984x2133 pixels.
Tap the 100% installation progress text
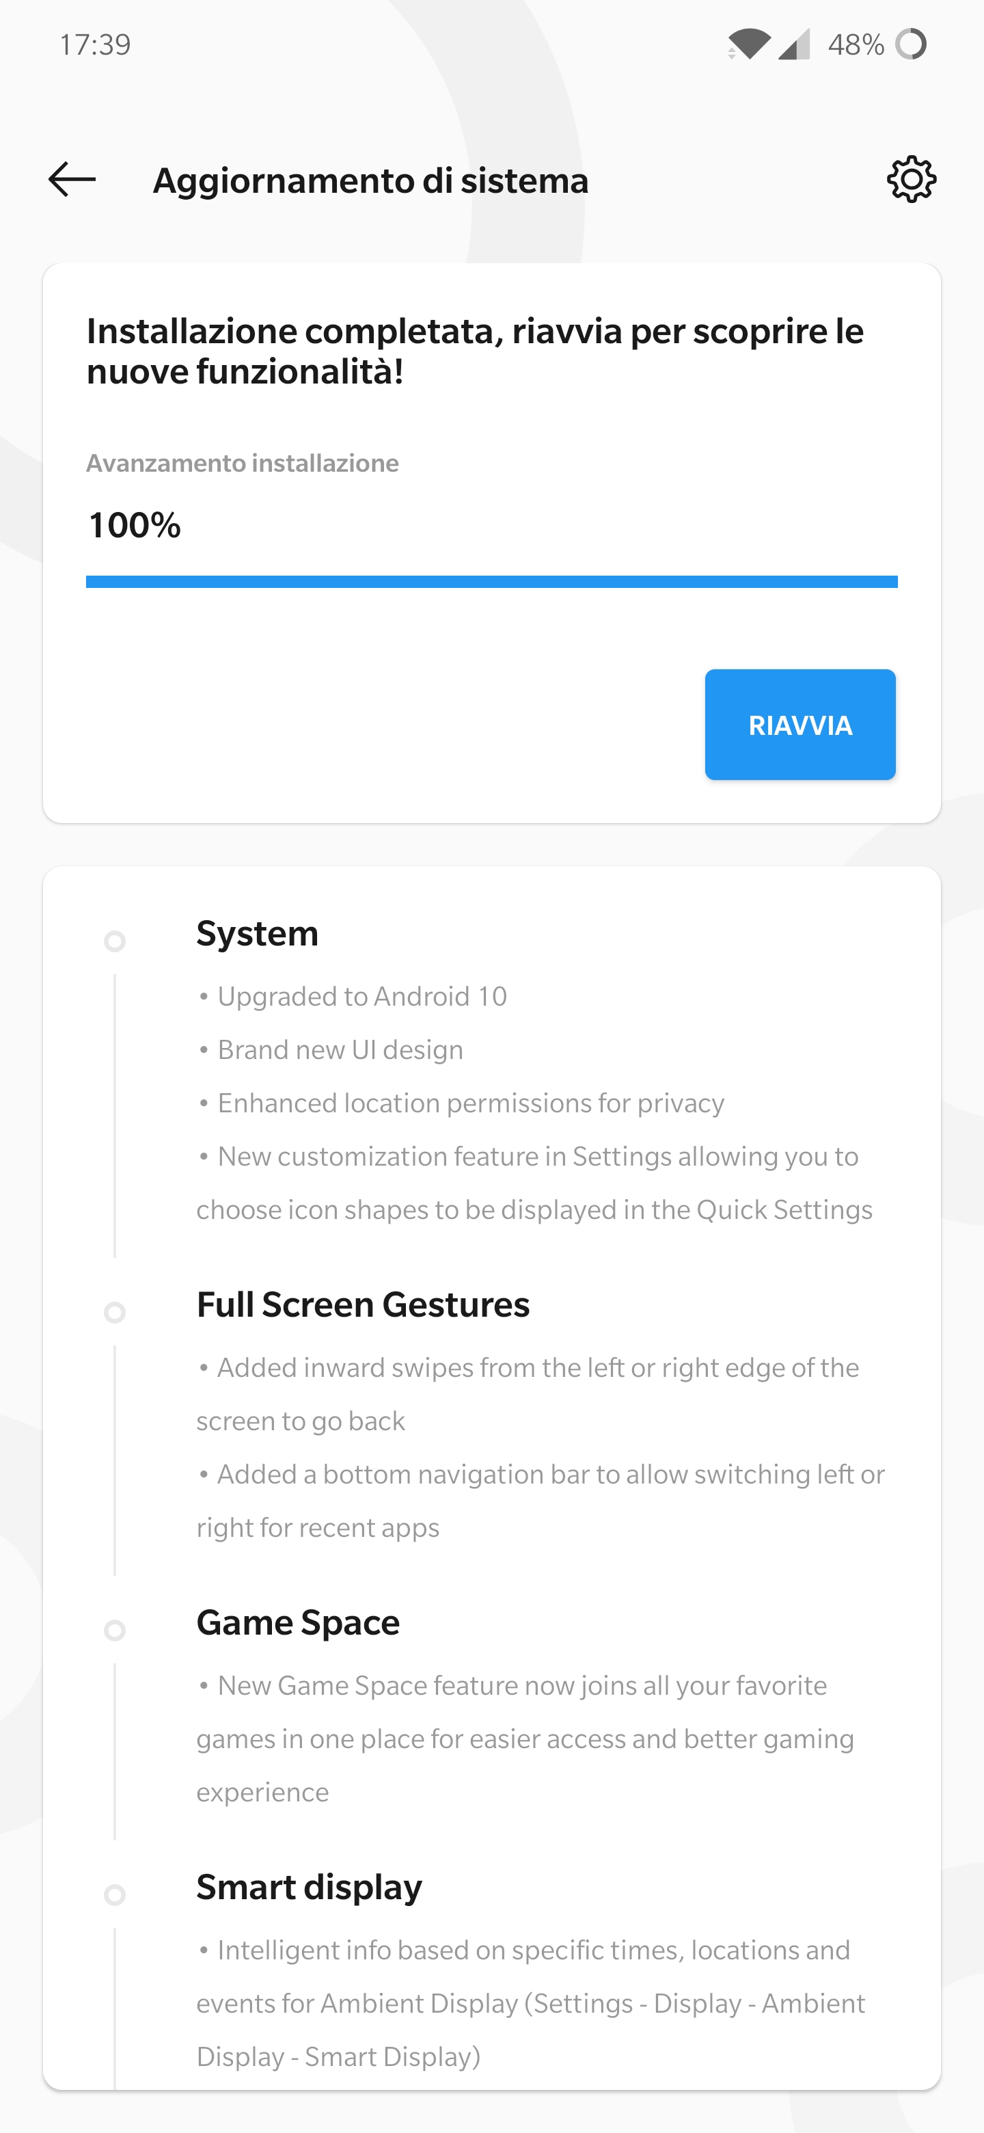click(134, 525)
